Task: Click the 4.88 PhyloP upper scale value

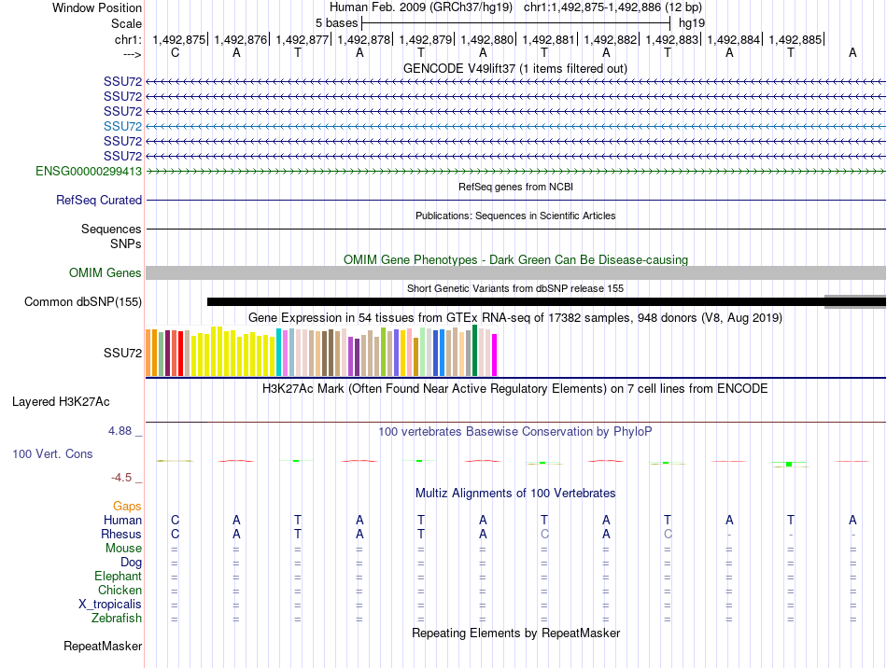Action: pos(120,431)
